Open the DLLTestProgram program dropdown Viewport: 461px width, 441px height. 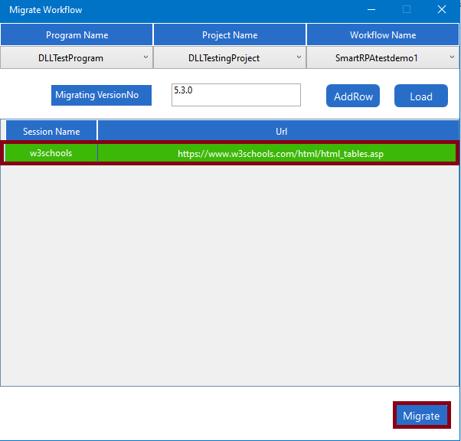click(77, 57)
